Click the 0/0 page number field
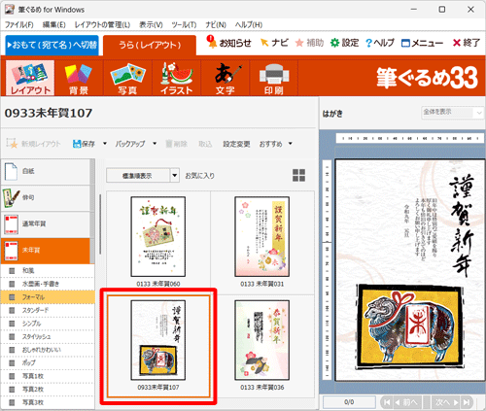 click(349, 402)
